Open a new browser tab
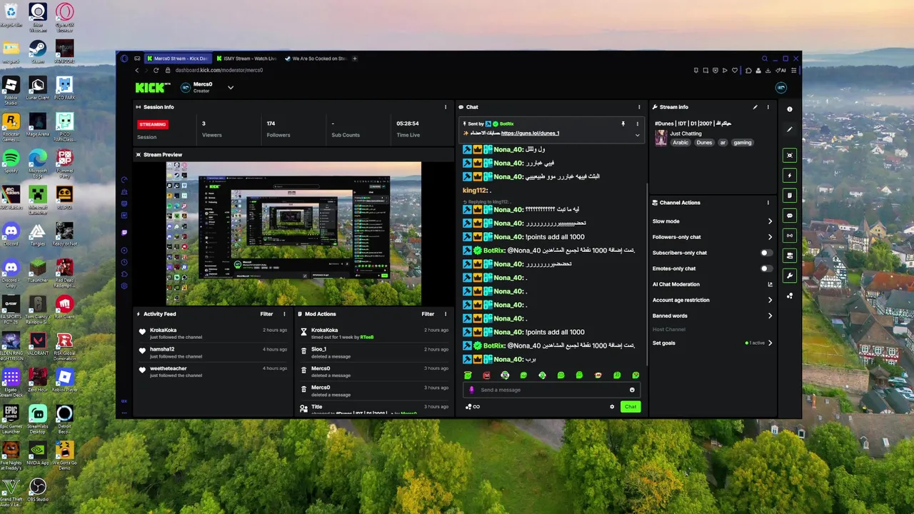Image resolution: width=914 pixels, height=514 pixels. (355, 59)
